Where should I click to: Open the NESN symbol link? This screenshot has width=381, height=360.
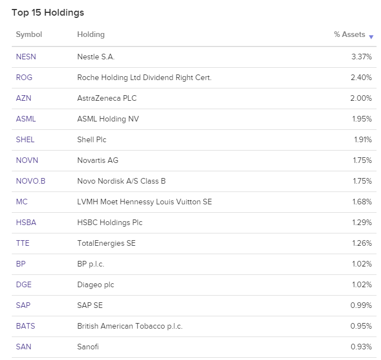pos(26,57)
